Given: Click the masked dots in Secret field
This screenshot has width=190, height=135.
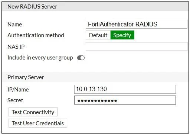Looking at the screenshot, I should point(97,100).
